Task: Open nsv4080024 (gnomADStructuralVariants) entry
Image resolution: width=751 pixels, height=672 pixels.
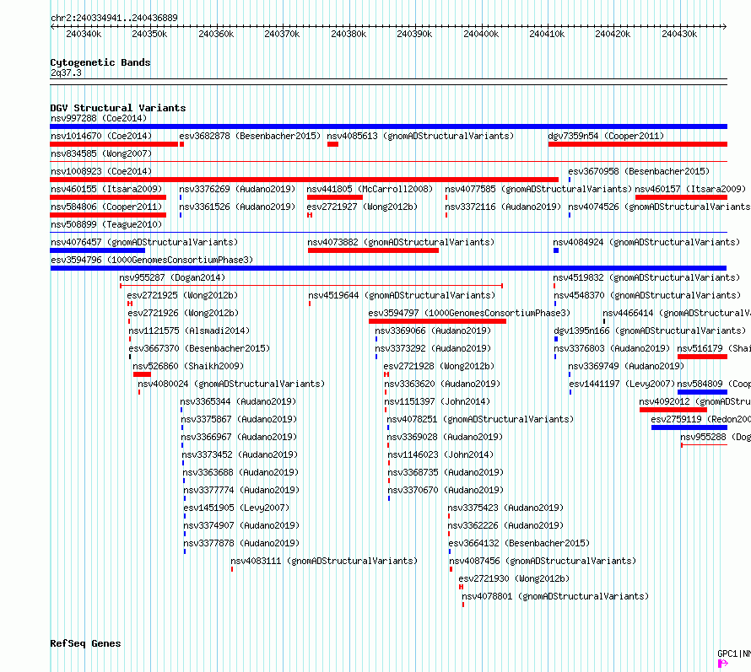Action: [231, 384]
